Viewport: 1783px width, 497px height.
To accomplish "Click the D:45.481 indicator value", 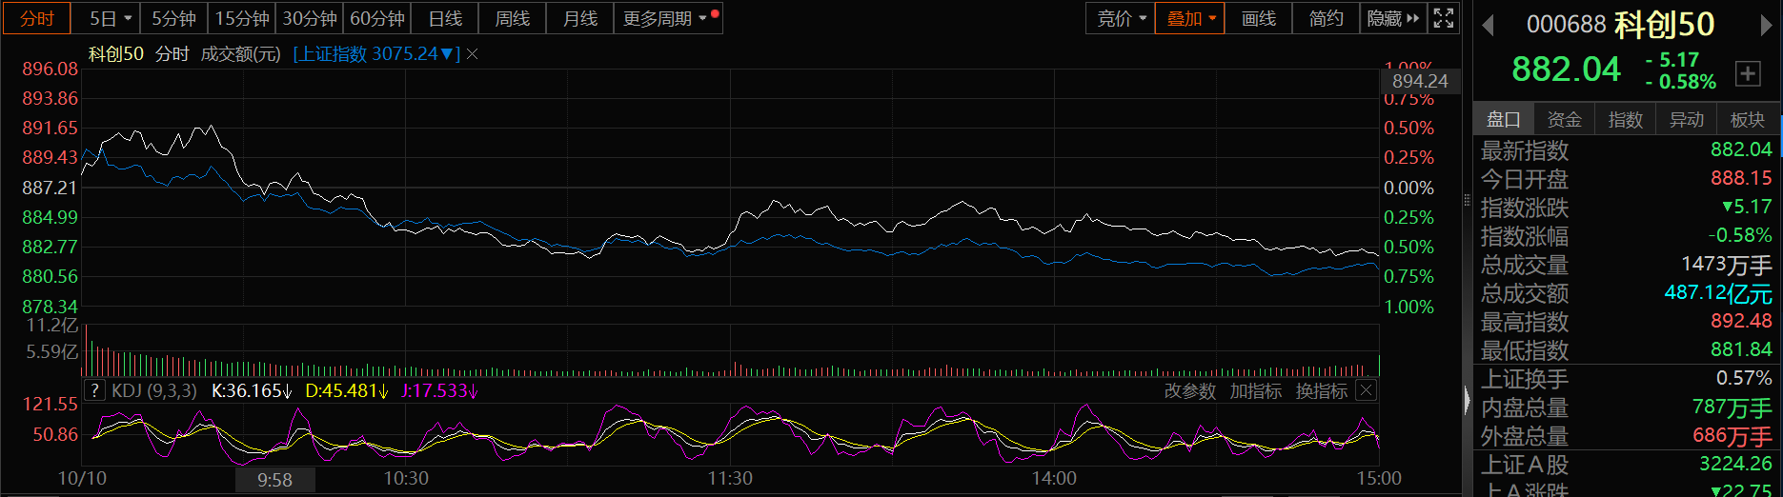I will tap(347, 390).
